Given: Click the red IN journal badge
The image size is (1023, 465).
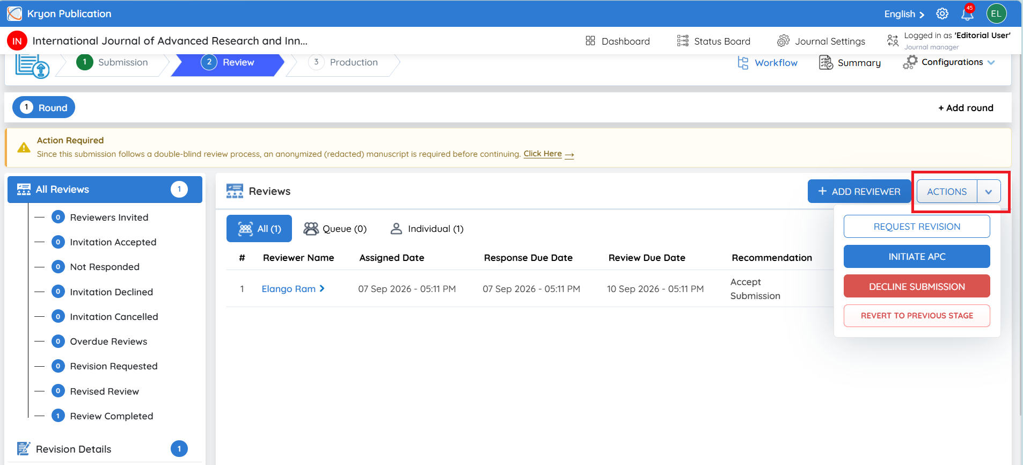Looking at the screenshot, I should coord(17,41).
